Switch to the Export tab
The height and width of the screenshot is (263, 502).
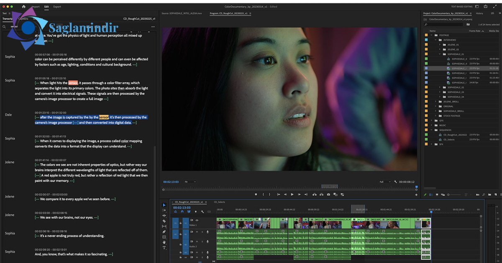tap(57, 7)
